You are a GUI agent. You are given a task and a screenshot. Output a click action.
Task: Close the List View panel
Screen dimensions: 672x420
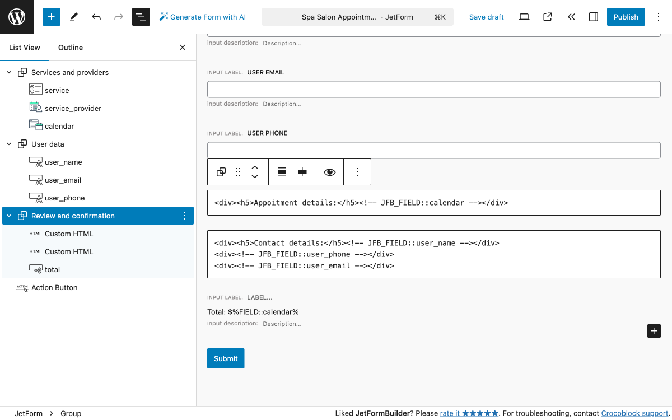[x=183, y=48]
